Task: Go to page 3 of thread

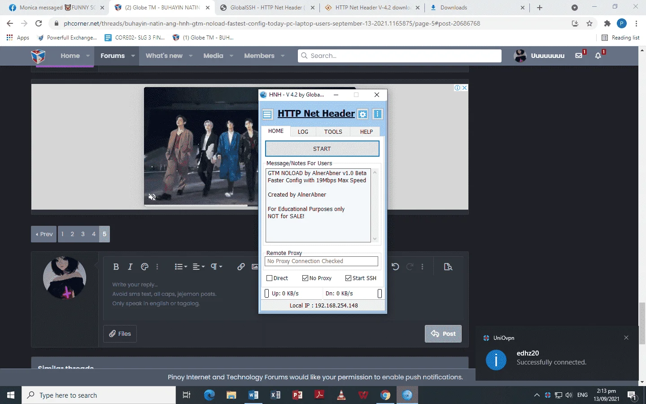Action: (83, 234)
